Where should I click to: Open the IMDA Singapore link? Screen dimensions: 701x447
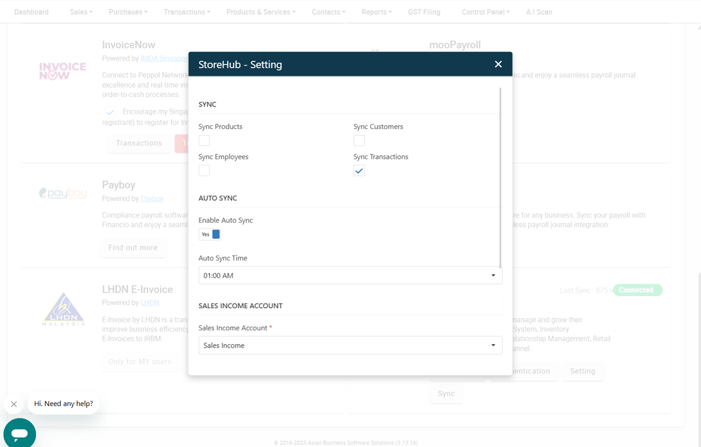pos(164,59)
